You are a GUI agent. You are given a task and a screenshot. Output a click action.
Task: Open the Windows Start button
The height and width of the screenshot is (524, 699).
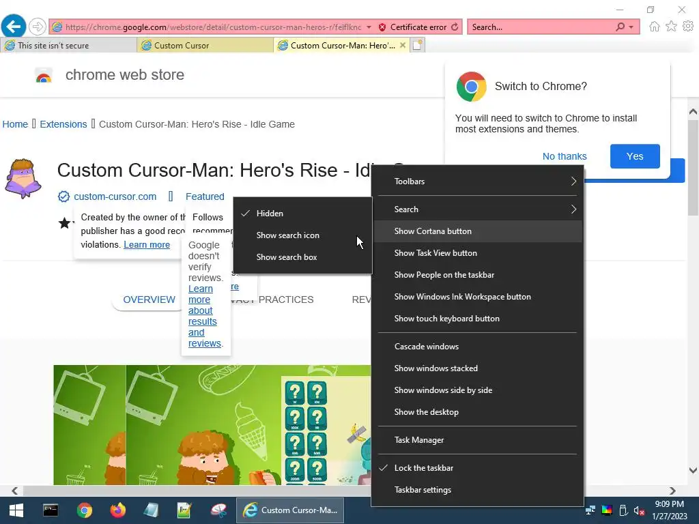pyautogui.click(x=16, y=510)
